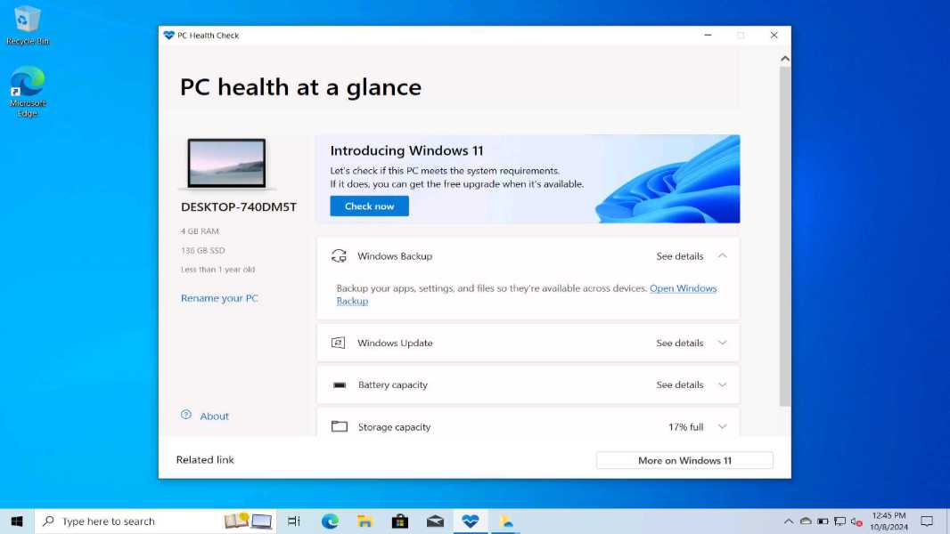Collapse the Windows Backup section
The width and height of the screenshot is (950, 534).
(722, 256)
